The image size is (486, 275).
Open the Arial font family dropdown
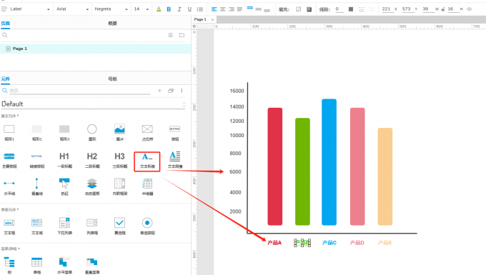(72, 9)
